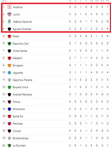
Task: Select the Alianza Petrolera row name
Action: pos(22,95)
